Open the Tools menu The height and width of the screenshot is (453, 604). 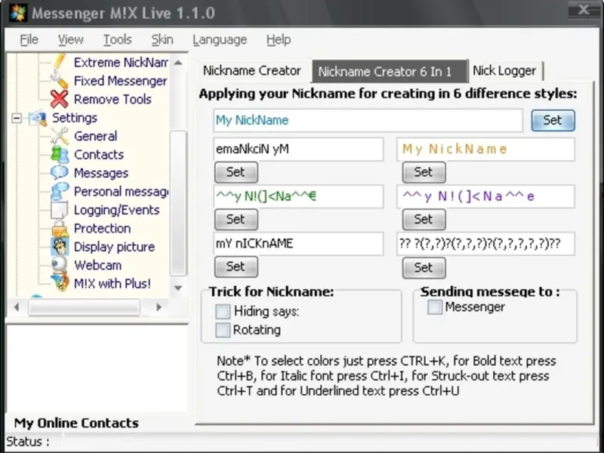click(x=117, y=39)
